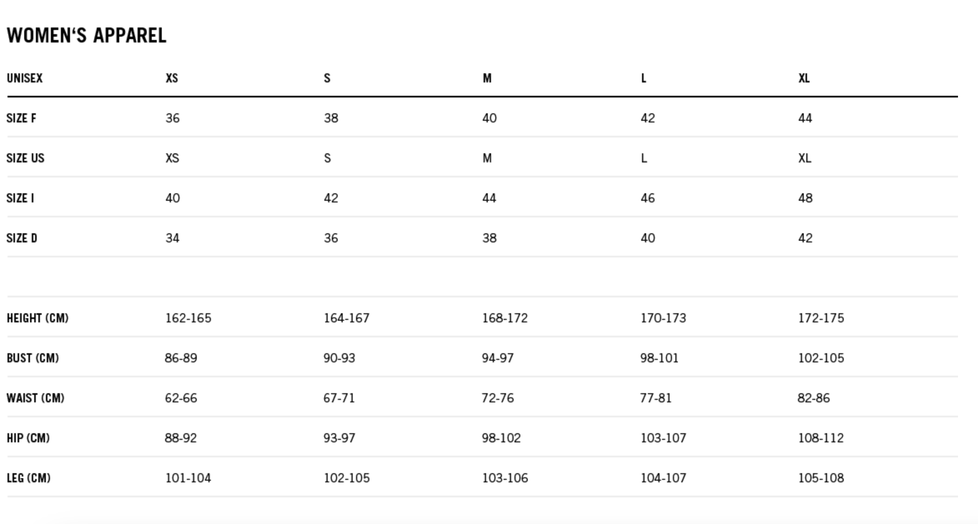
Task: Click the UNISEX header label
Action: pyautogui.click(x=25, y=78)
